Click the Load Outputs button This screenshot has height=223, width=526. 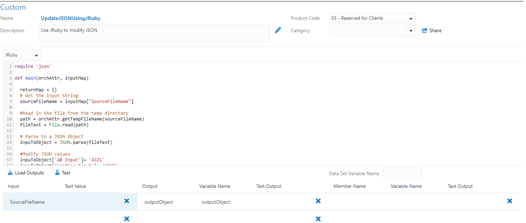26,173
